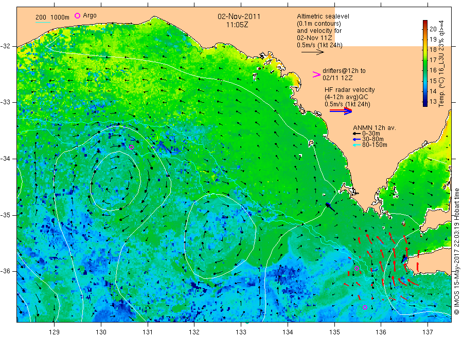The image size is (463, 339).
Task: Click the time label '11:05Z'
Action: (x=237, y=25)
